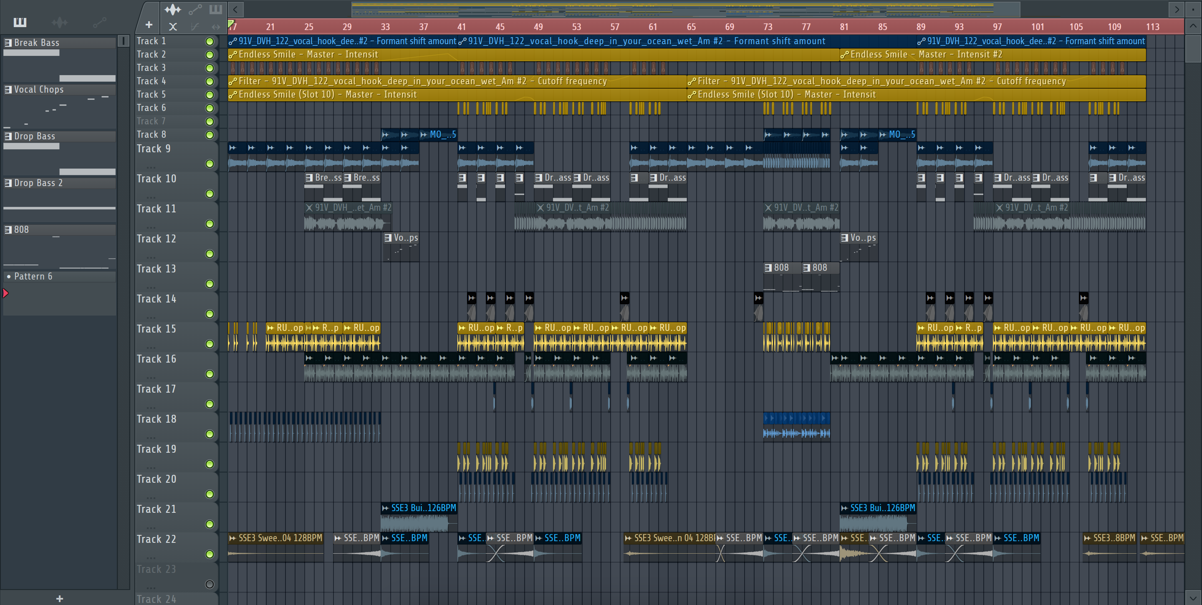Mute Track 8 with its green LED

(x=210, y=135)
